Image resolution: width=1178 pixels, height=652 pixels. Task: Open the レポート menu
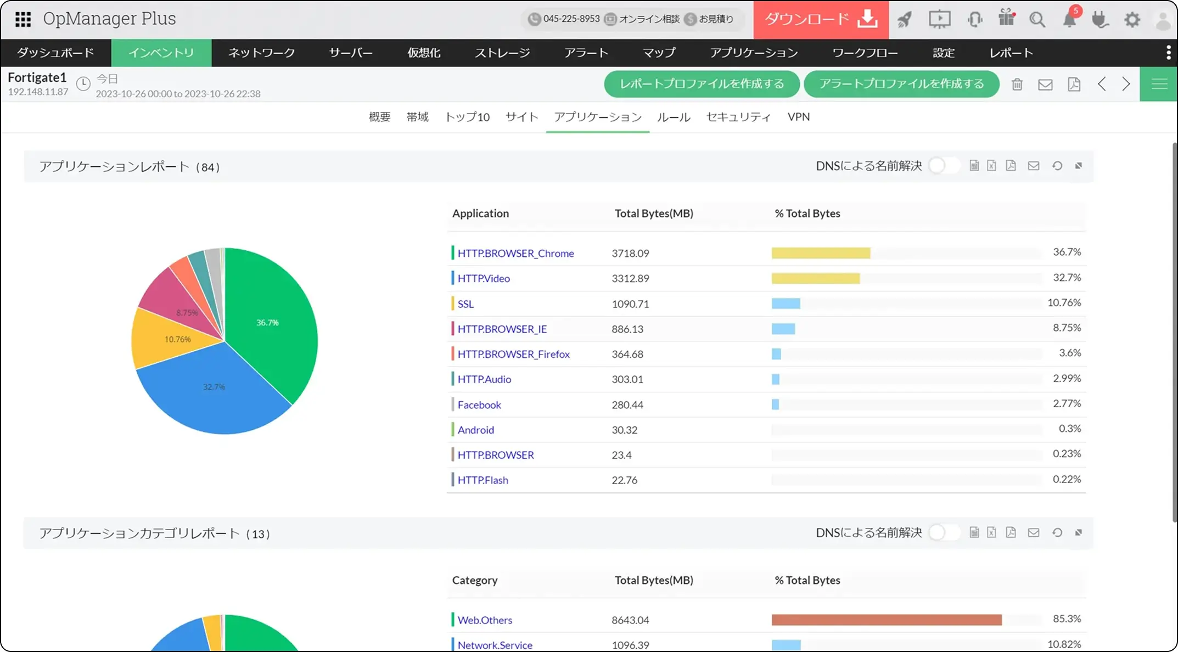(x=1012, y=53)
